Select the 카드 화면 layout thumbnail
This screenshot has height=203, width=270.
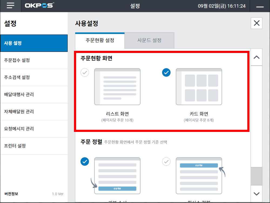click(199, 86)
